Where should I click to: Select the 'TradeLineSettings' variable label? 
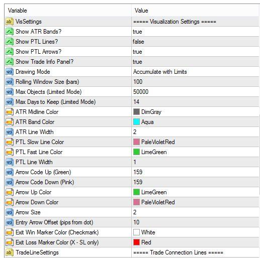point(37,252)
